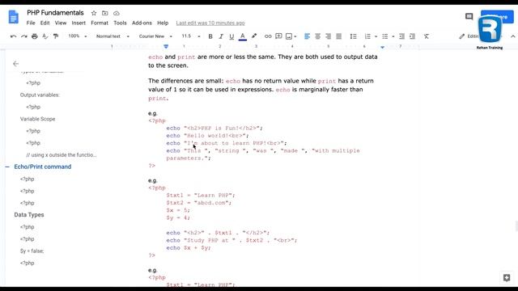Open the Normal text style dropdown
This screenshot has width=518, height=291.
click(x=113, y=36)
